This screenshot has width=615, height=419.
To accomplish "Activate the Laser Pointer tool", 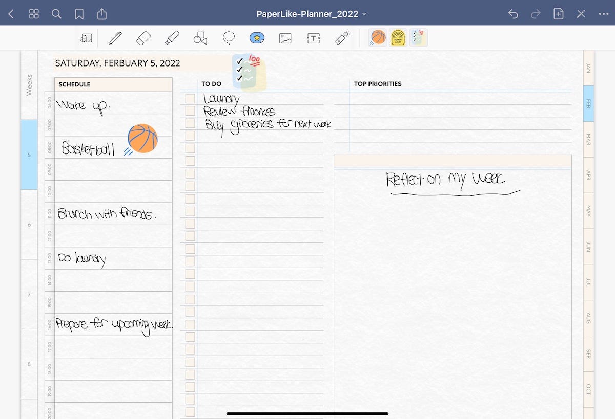I will [x=342, y=37].
